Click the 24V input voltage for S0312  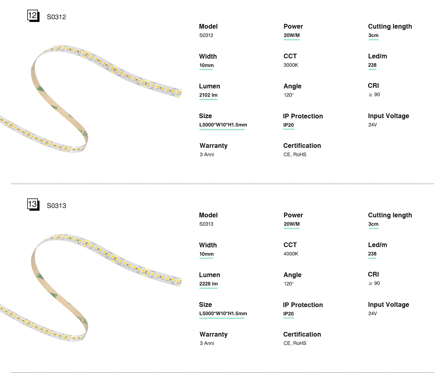pyautogui.click(x=372, y=125)
